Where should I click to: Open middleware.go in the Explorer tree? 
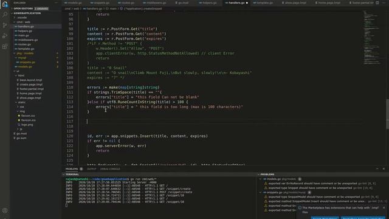click(28, 40)
